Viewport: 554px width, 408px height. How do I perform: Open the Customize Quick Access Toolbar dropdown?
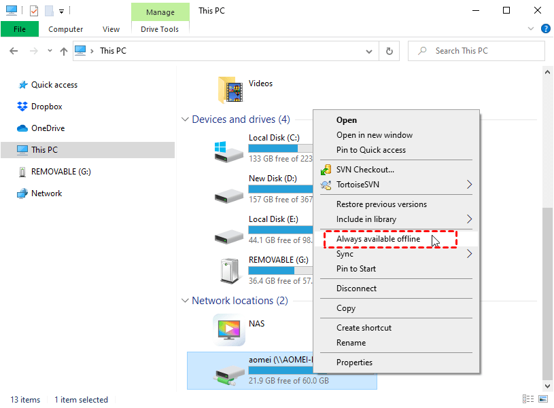coord(60,12)
